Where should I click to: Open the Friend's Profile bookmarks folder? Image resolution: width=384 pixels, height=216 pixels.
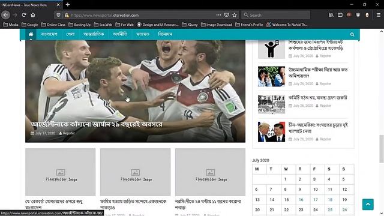249,25
